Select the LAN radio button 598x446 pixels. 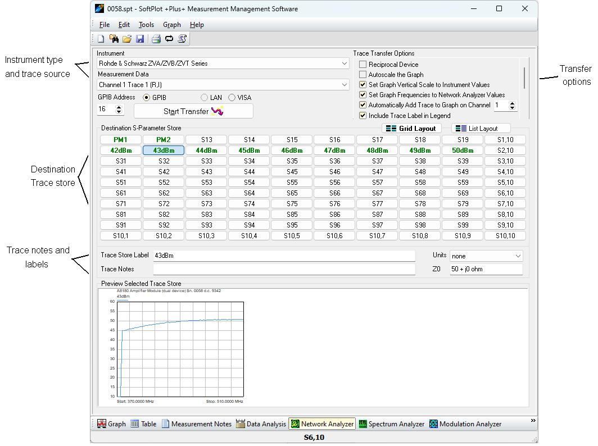(205, 98)
